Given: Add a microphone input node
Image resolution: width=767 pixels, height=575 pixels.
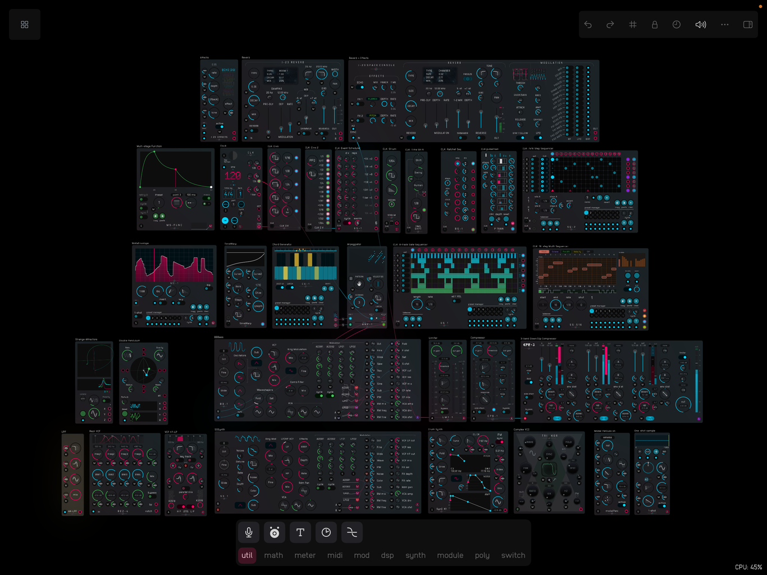Looking at the screenshot, I should 249,532.
